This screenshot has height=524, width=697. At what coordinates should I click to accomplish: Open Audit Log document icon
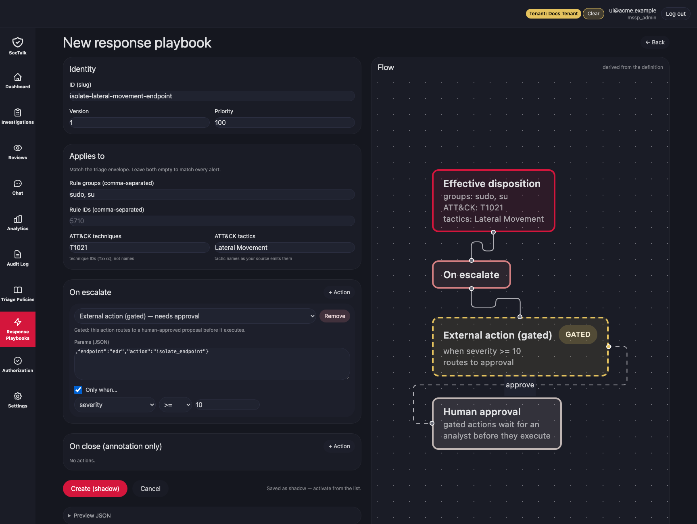(x=18, y=254)
